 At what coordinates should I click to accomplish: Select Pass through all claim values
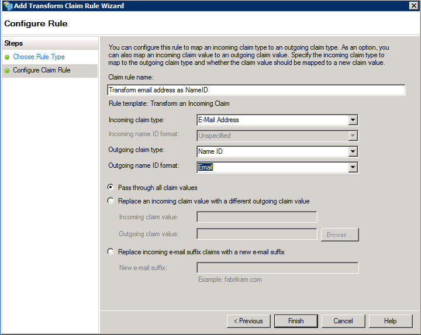click(111, 188)
